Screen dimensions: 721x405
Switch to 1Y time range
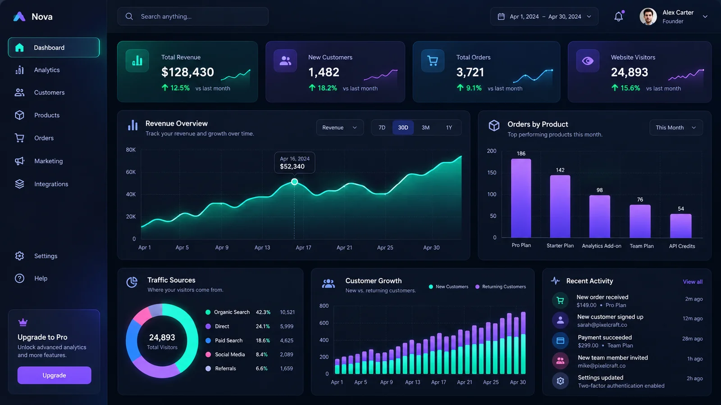pos(449,127)
